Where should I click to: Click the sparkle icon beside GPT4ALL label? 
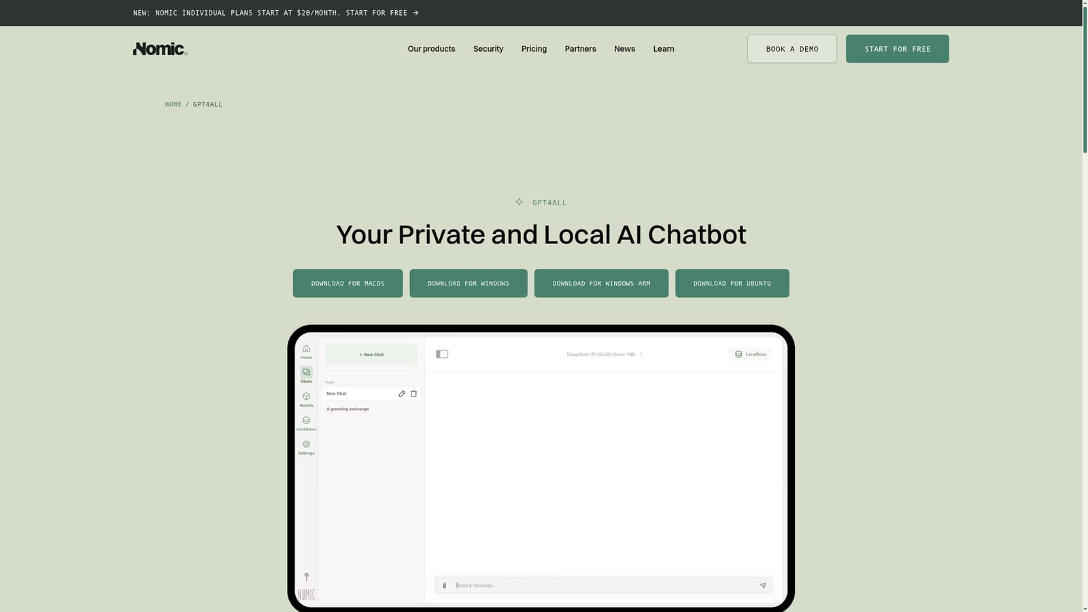(520, 202)
